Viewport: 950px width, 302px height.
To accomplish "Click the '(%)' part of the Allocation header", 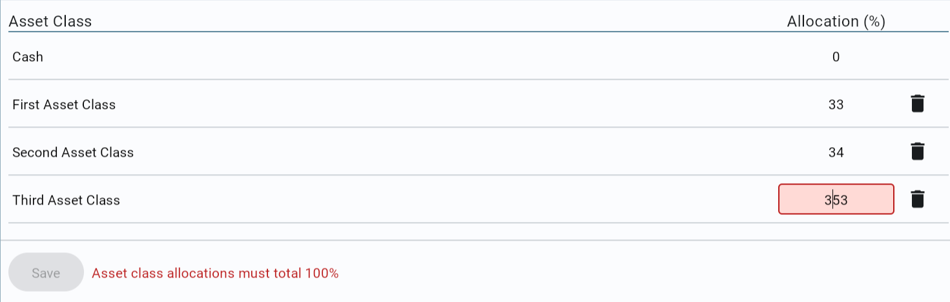I will (x=874, y=21).
